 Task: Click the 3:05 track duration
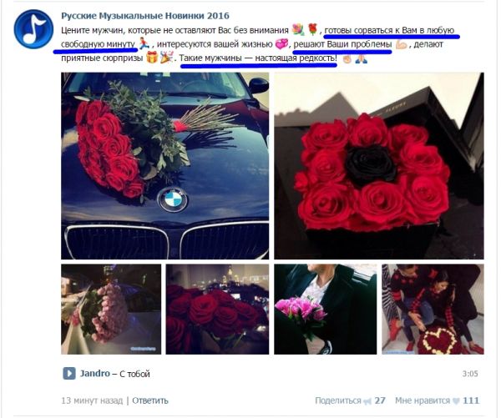pyautogui.click(x=470, y=374)
